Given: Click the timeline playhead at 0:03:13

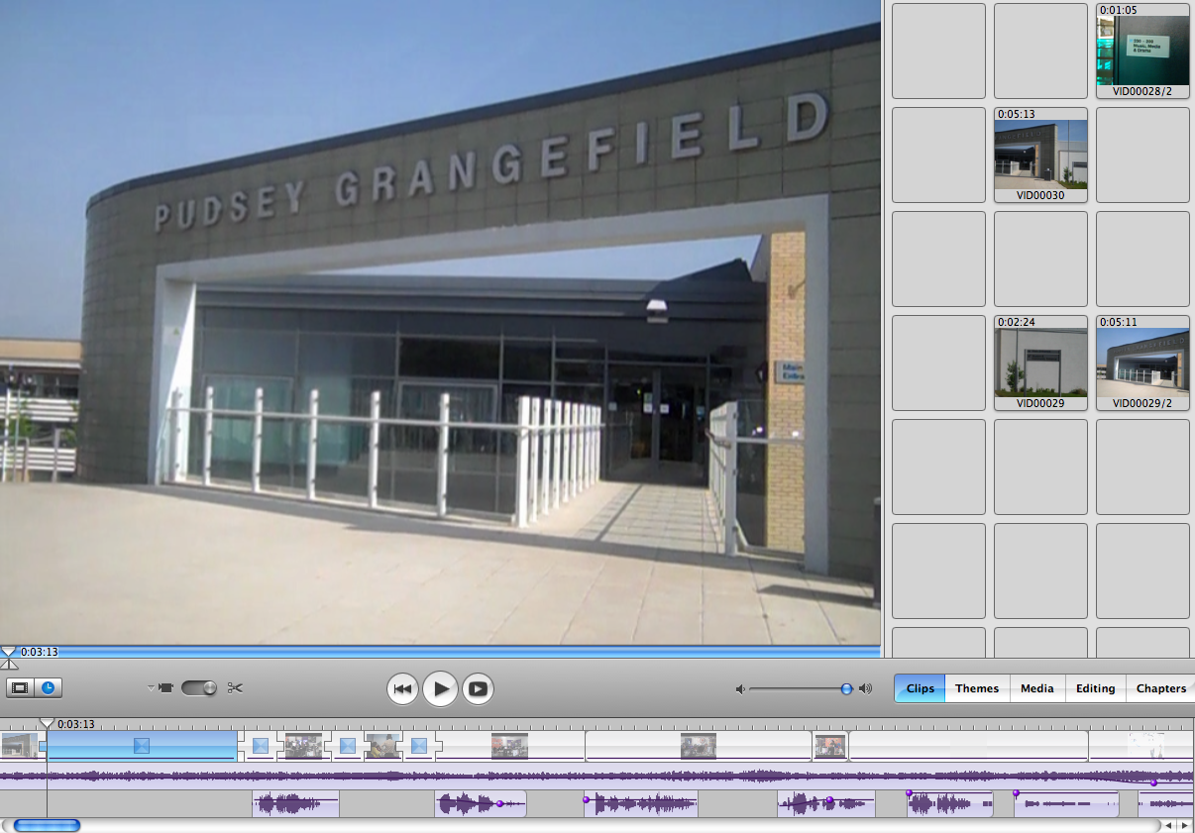Looking at the screenshot, I should 47,723.
